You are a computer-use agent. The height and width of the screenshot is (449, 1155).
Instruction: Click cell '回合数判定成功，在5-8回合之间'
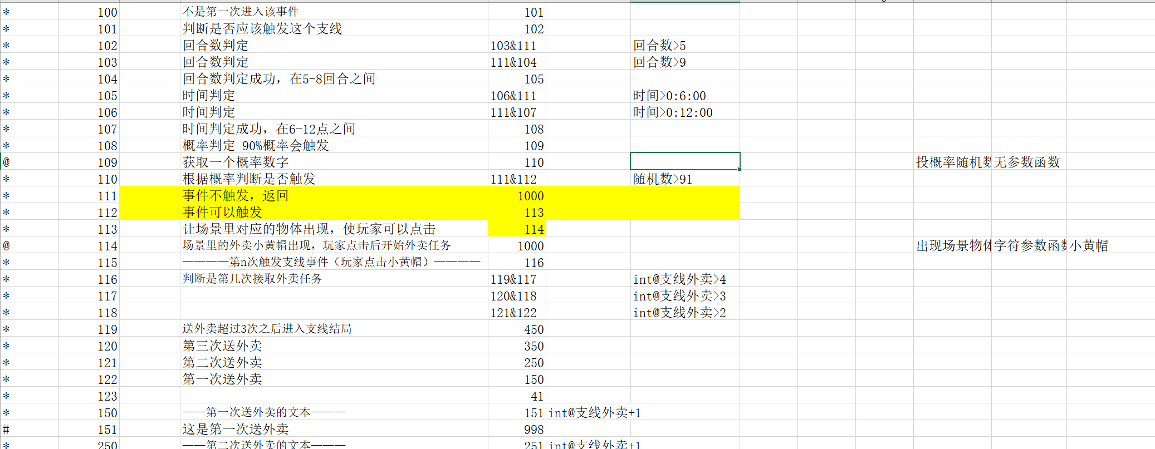334,78
